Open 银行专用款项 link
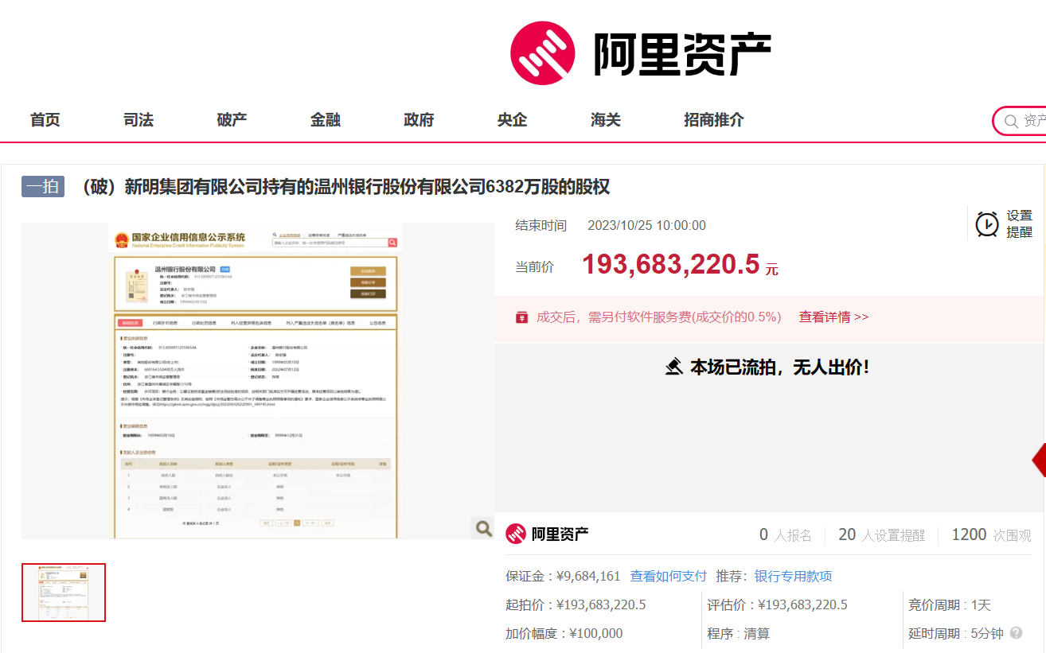The height and width of the screenshot is (653, 1046). point(794,576)
